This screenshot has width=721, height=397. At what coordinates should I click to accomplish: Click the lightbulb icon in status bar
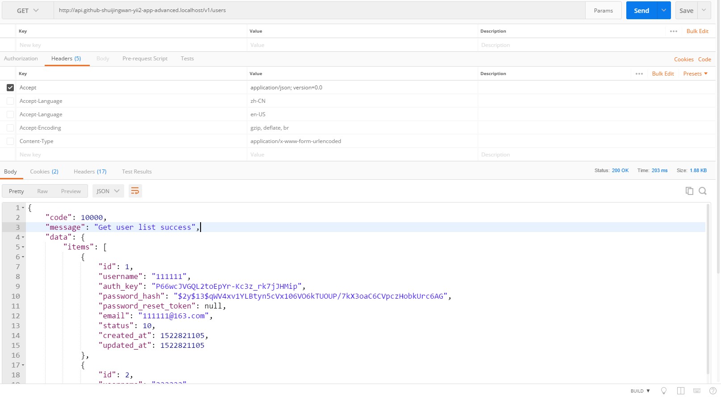click(664, 391)
